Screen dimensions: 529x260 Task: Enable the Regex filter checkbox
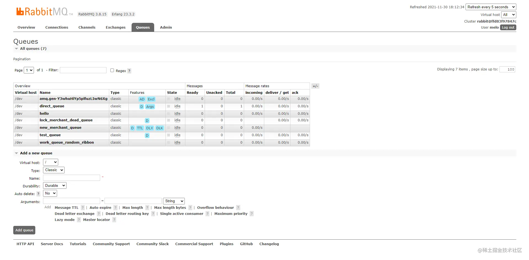[112, 70]
